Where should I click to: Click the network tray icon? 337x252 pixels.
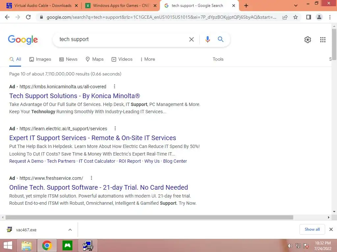[298, 246]
